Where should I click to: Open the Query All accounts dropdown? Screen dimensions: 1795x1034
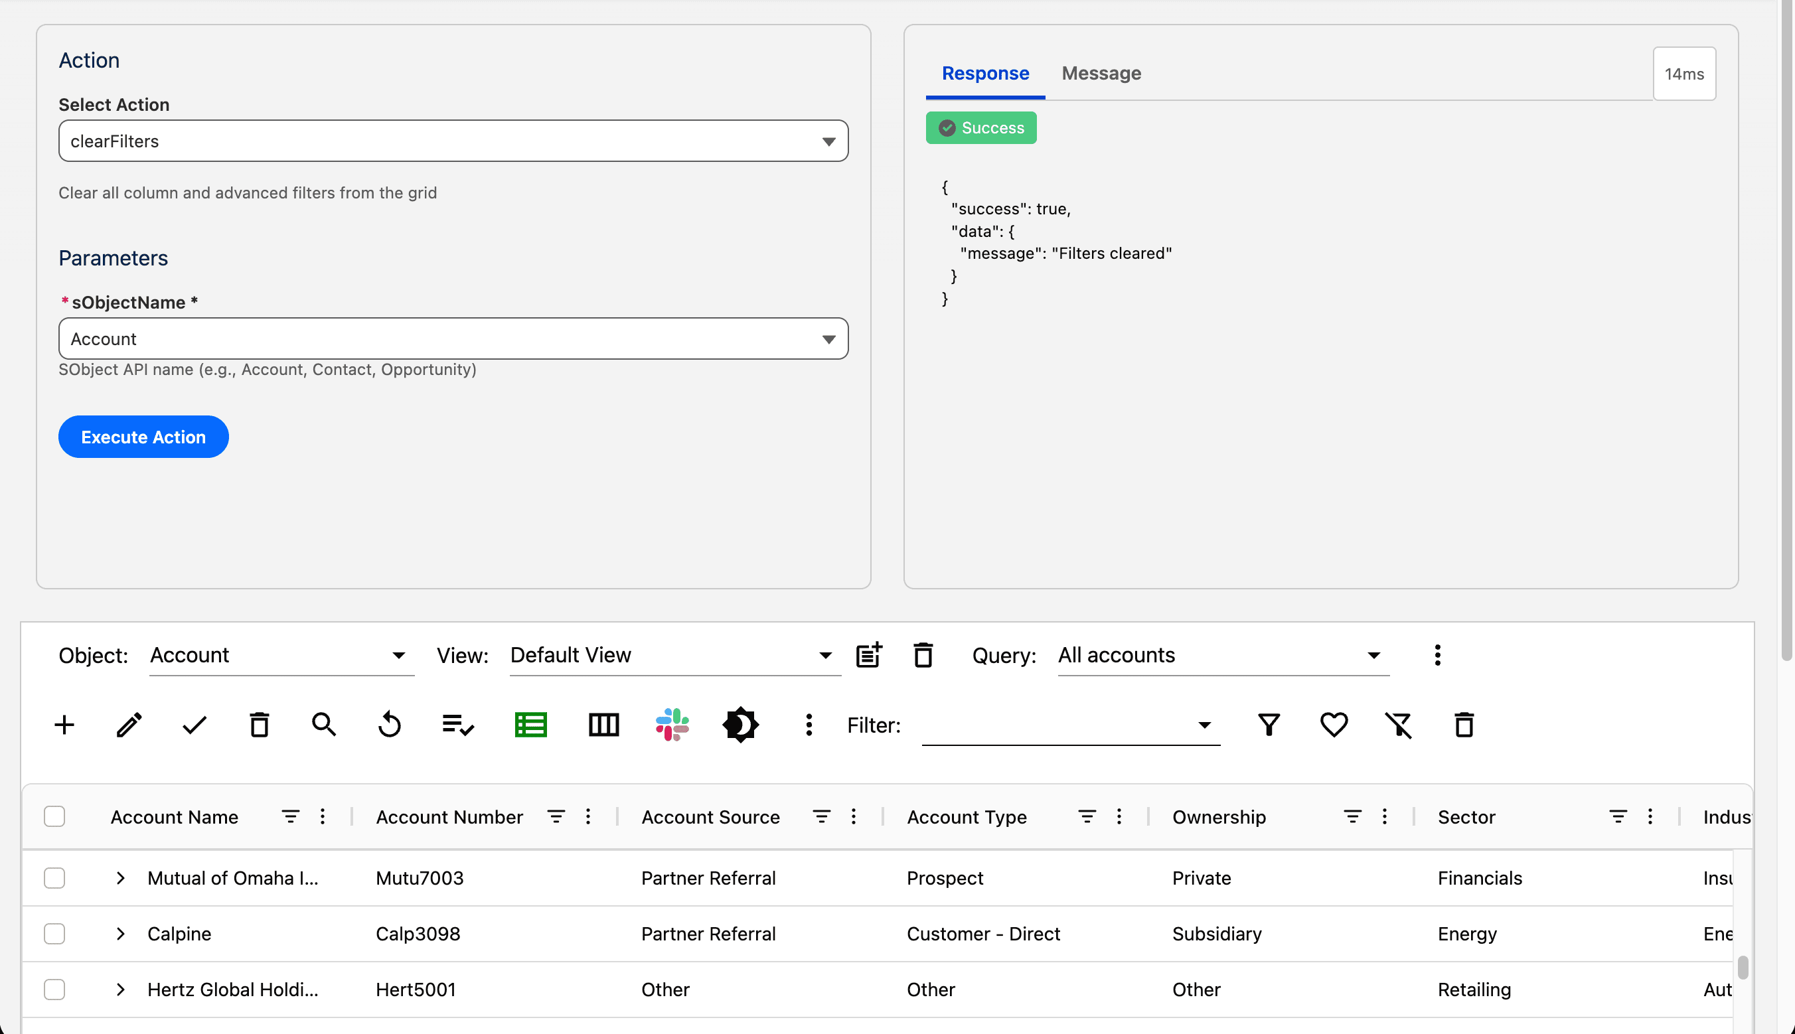(x=1223, y=655)
